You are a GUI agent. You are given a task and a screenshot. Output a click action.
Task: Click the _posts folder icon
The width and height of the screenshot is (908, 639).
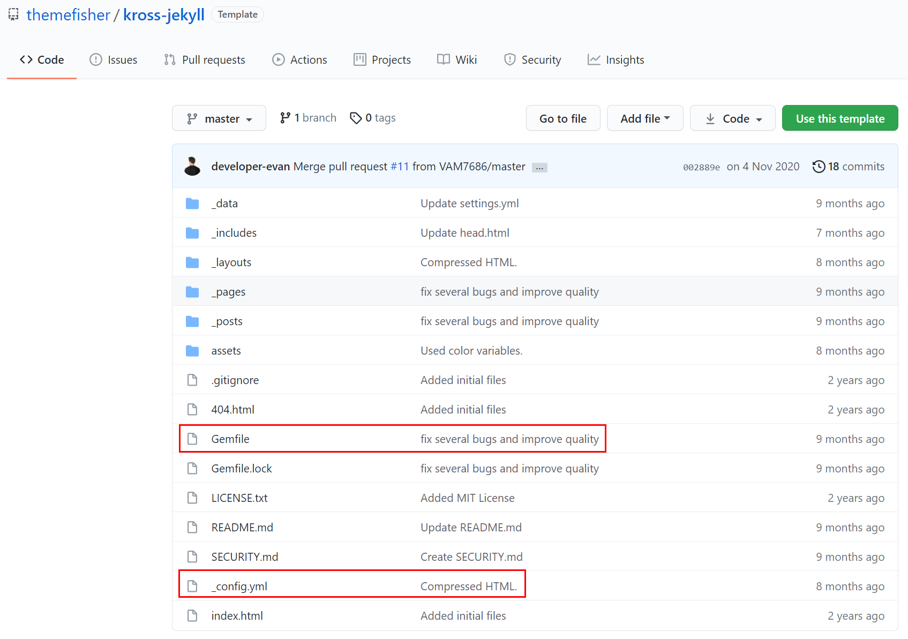tap(192, 321)
